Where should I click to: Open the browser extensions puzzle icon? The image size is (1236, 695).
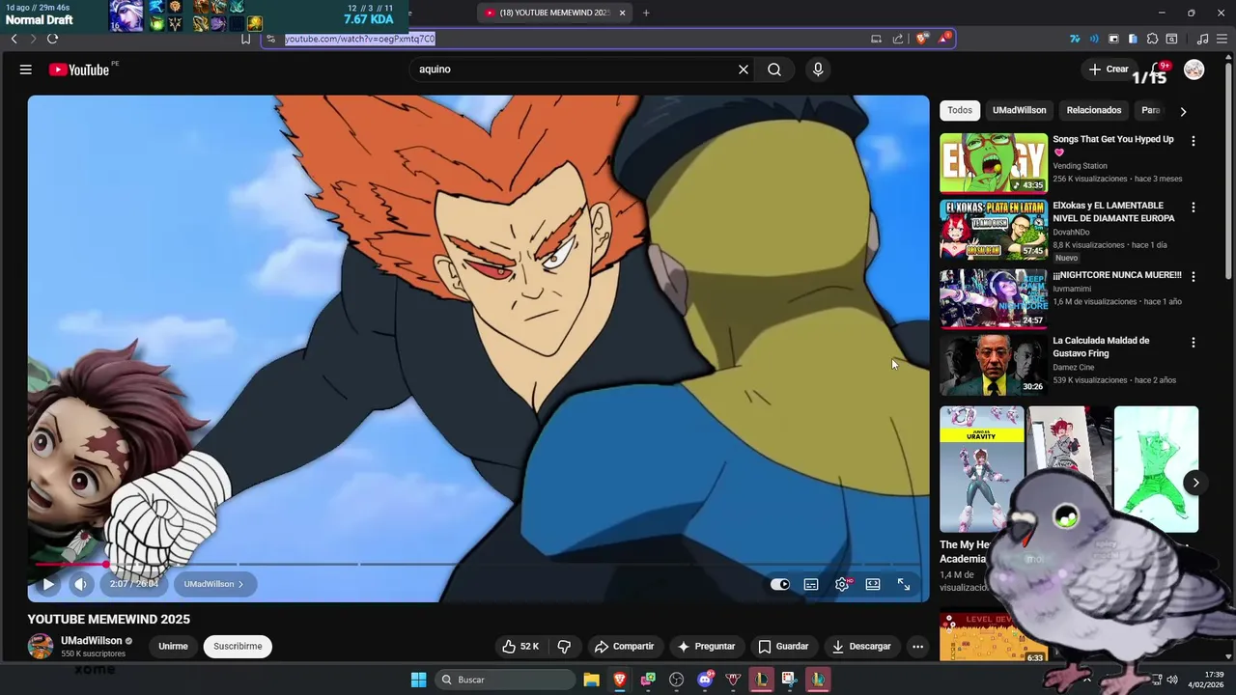coord(1152,39)
